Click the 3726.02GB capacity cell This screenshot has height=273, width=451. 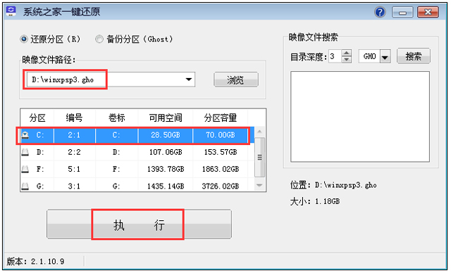[221, 186]
